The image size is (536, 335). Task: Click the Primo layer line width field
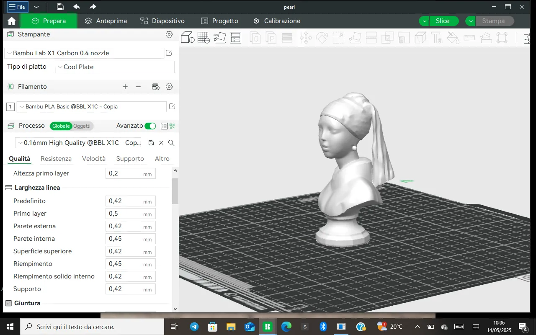click(x=131, y=214)
